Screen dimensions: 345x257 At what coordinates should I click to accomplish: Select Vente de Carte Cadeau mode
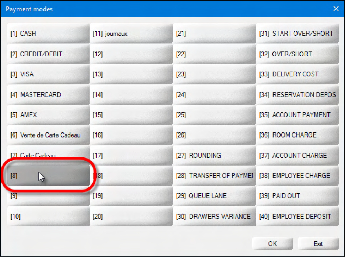click(48, 135)
